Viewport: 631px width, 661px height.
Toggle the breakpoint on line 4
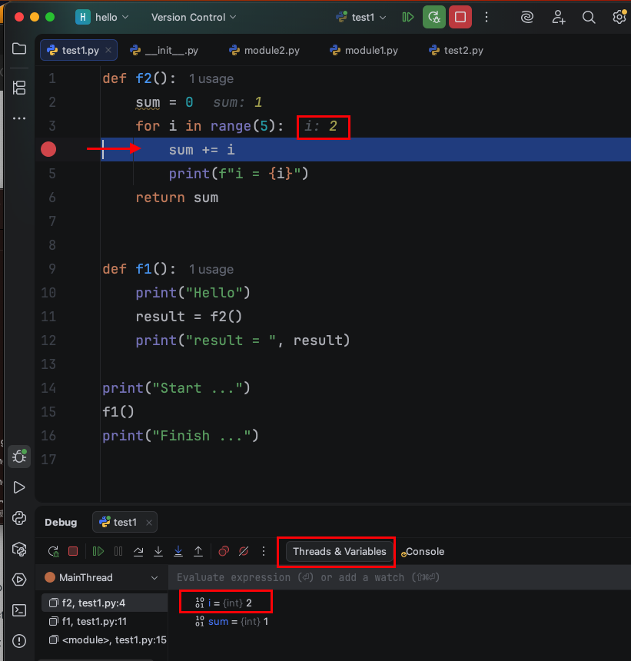pyautogui.click(x=48, y=149)
